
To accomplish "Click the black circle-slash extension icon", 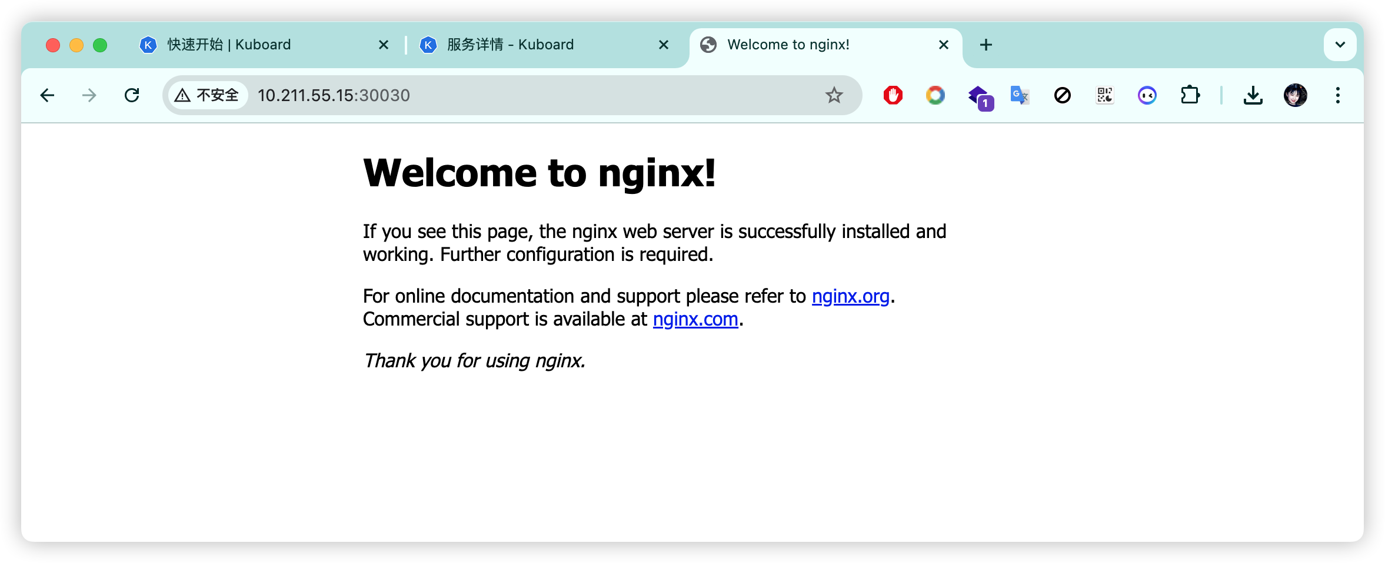I will point(1062,95).
